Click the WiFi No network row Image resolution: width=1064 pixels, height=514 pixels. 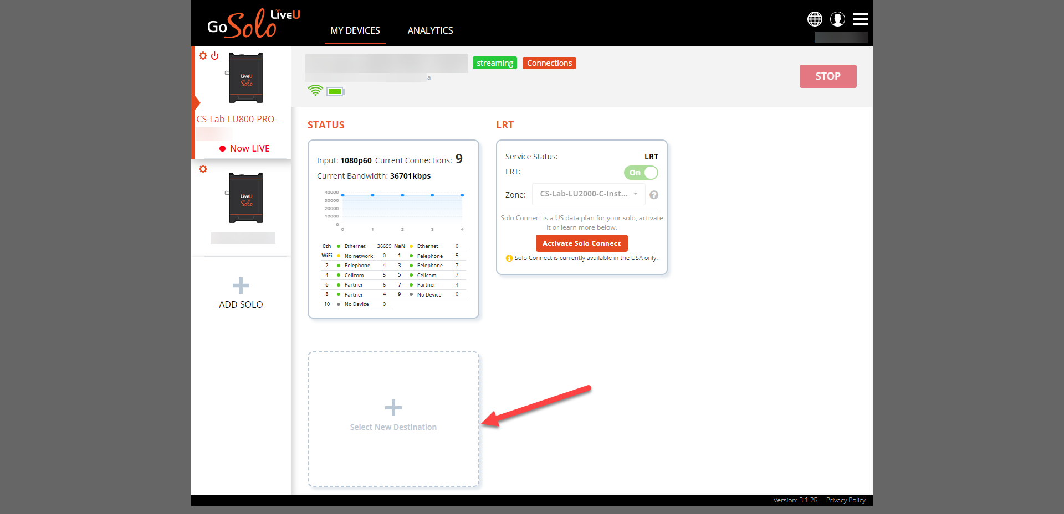point(357,256)
